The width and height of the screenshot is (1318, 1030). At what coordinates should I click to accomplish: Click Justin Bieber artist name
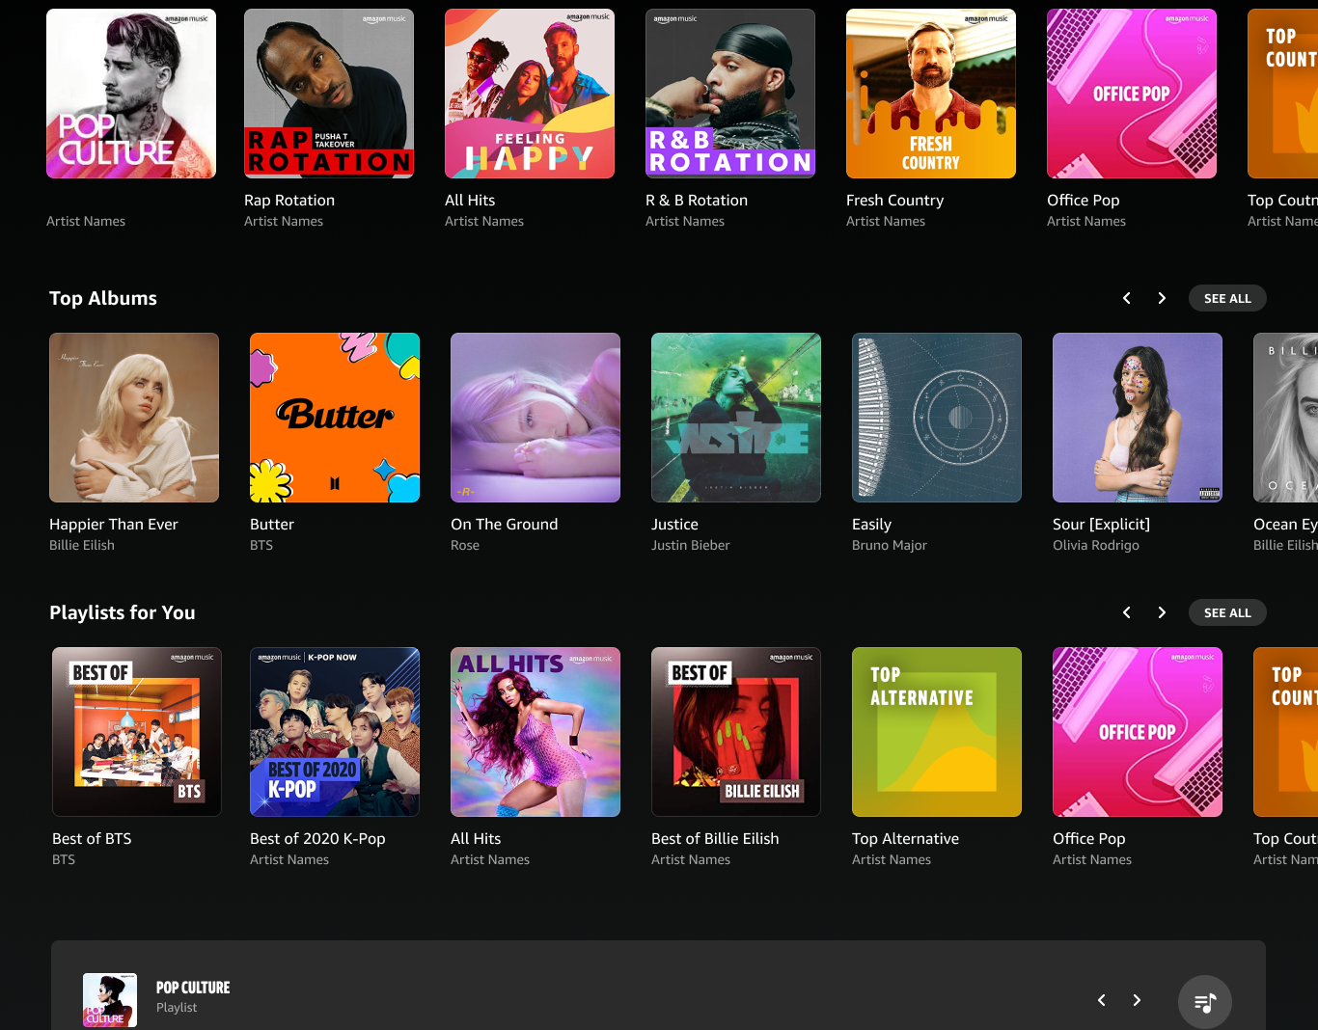[691, 545]
